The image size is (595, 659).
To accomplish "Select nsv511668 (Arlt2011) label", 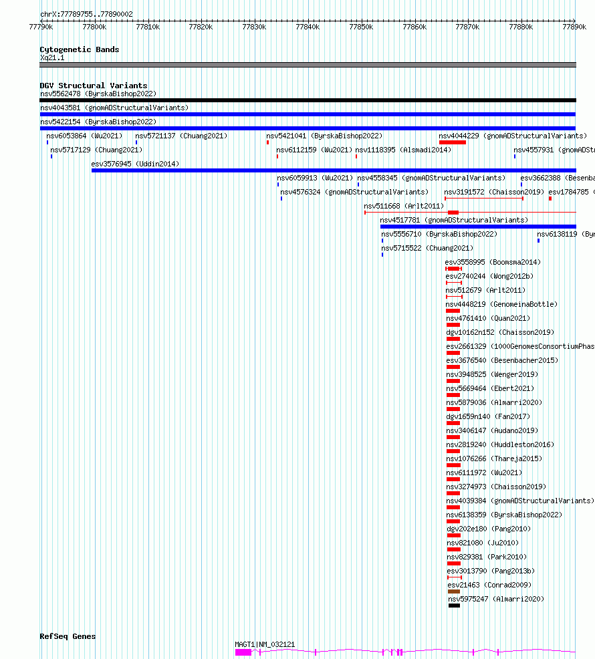I will [x=404, y=206].
